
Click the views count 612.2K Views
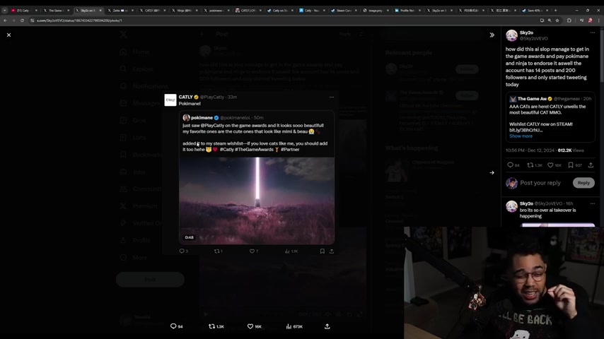pos(571,150)
